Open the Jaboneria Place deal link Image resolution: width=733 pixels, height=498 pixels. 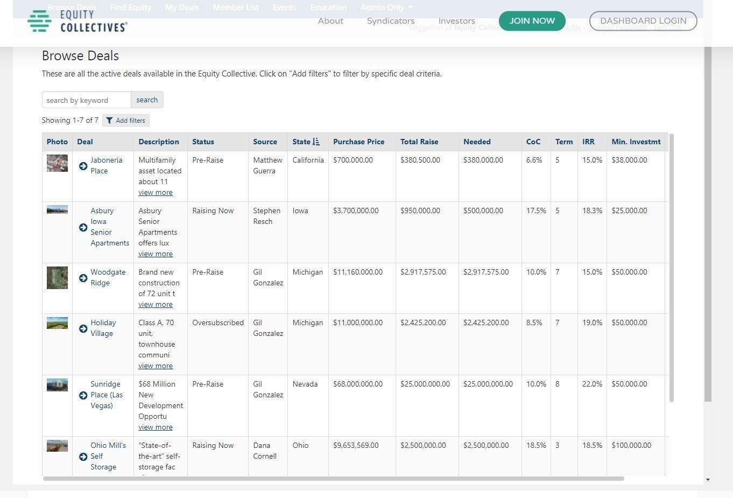[x=106, y=165]
